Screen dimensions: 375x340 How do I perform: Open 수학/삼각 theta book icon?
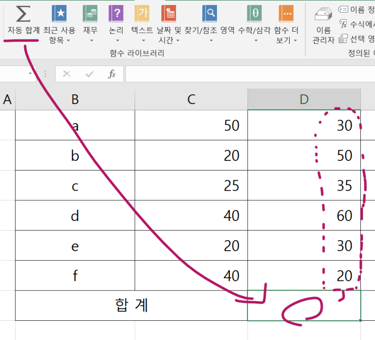click(254, 14)
